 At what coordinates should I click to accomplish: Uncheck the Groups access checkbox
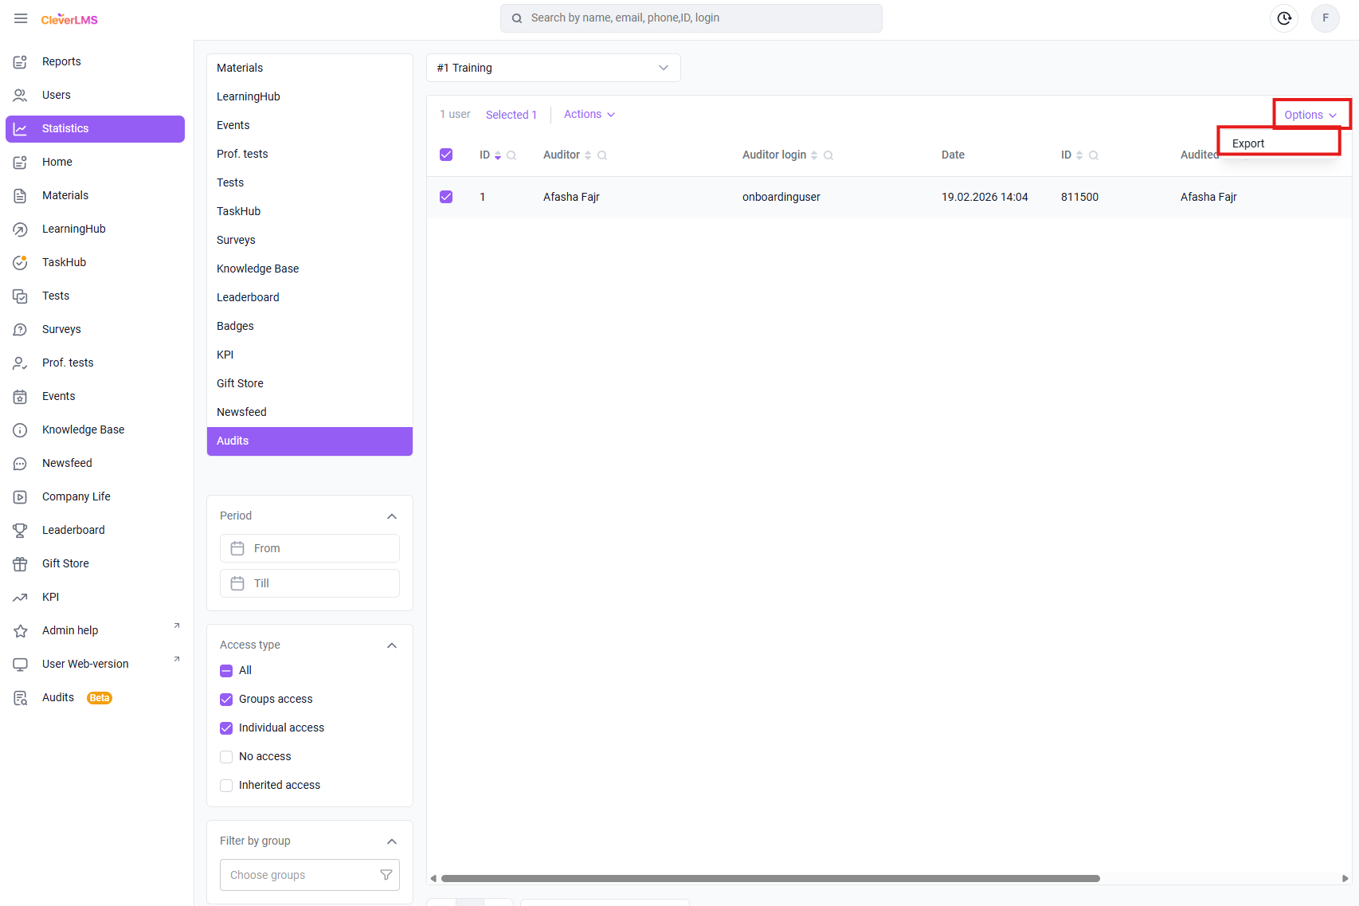click(x=226, y=699)
